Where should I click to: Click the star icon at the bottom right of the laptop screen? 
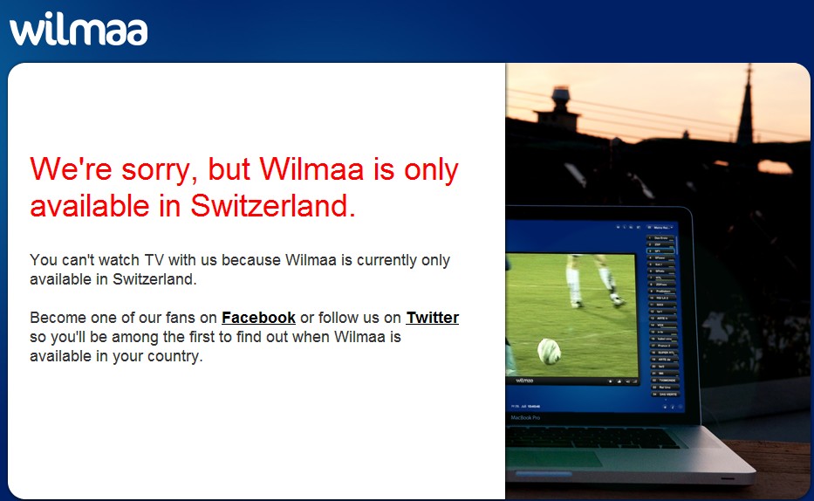[x=665, y=407]
